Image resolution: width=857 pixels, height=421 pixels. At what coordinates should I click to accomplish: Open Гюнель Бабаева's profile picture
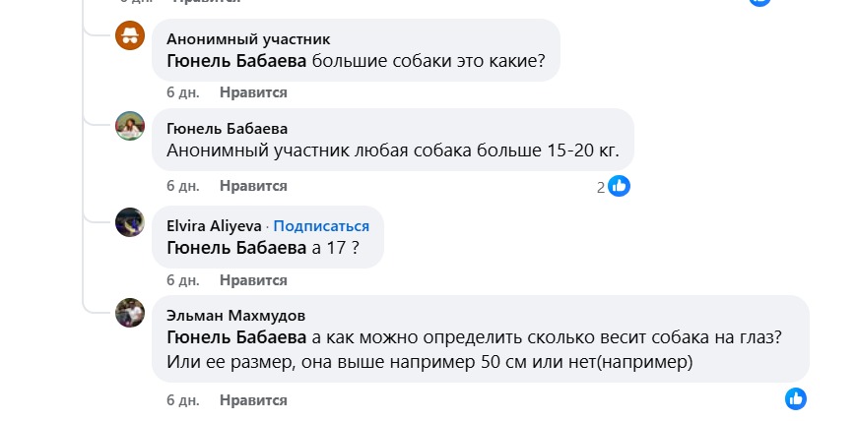[131, 127]
